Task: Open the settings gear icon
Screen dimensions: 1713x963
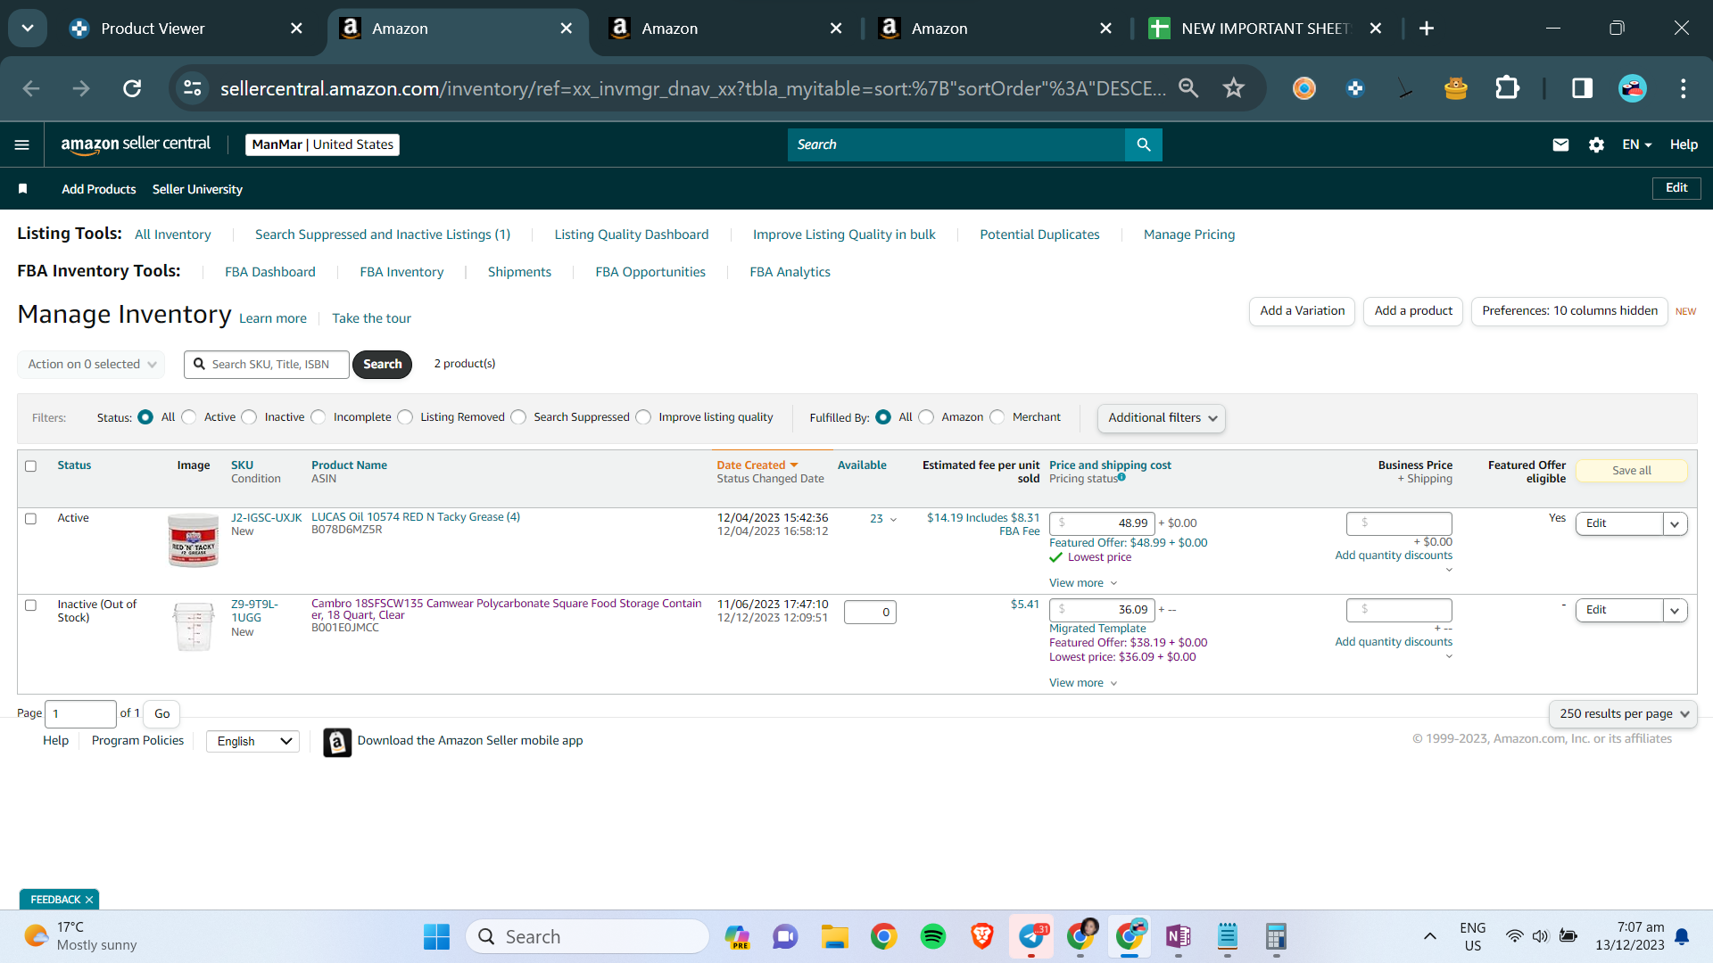Action: [x=1596, y=144]
